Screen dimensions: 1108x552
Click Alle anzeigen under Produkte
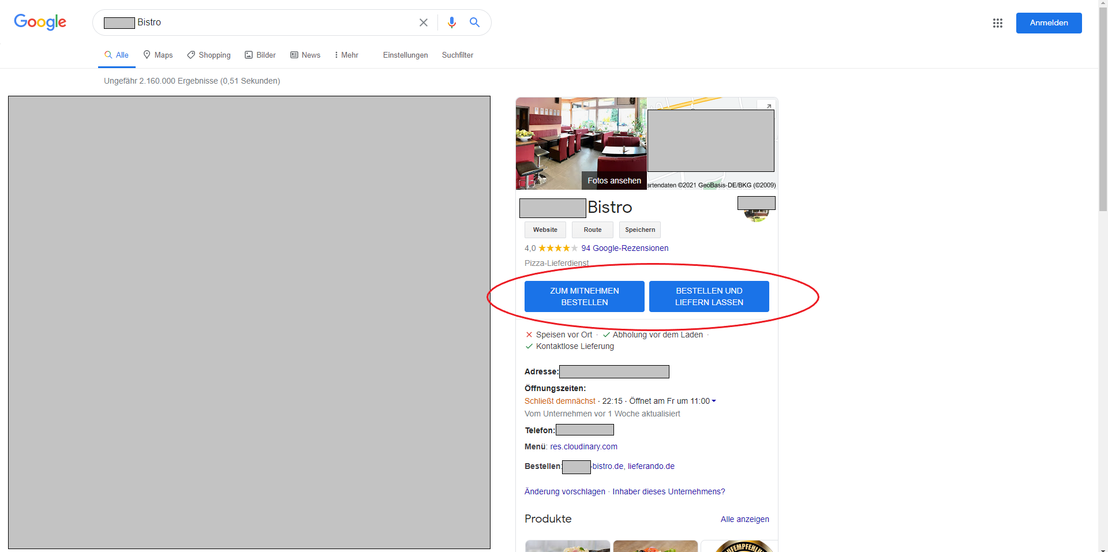tap(744, 519)
